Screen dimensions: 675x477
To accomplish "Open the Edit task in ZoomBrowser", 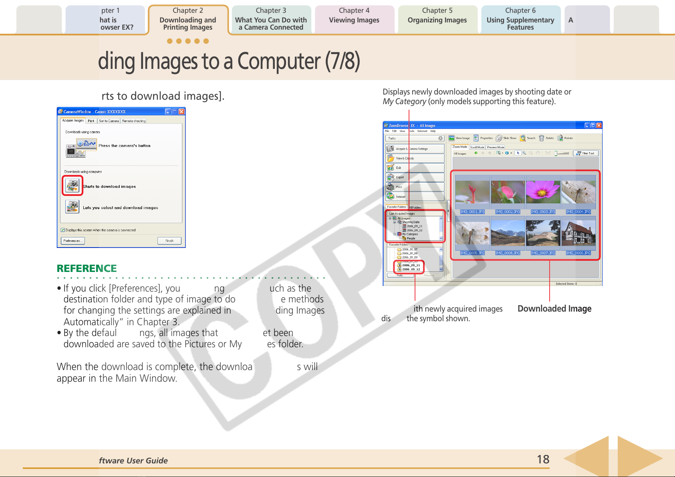I will click(415, 168).
